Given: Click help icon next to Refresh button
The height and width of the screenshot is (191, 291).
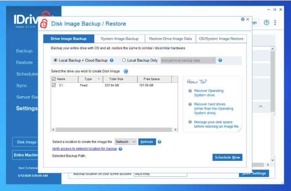Looking at the screenshot, I should coord(160,142).
